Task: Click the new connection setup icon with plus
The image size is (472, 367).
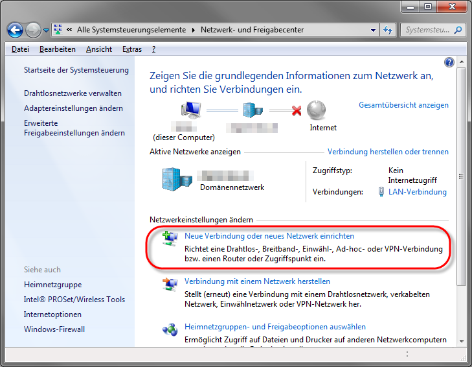Action: click(170, 239)
